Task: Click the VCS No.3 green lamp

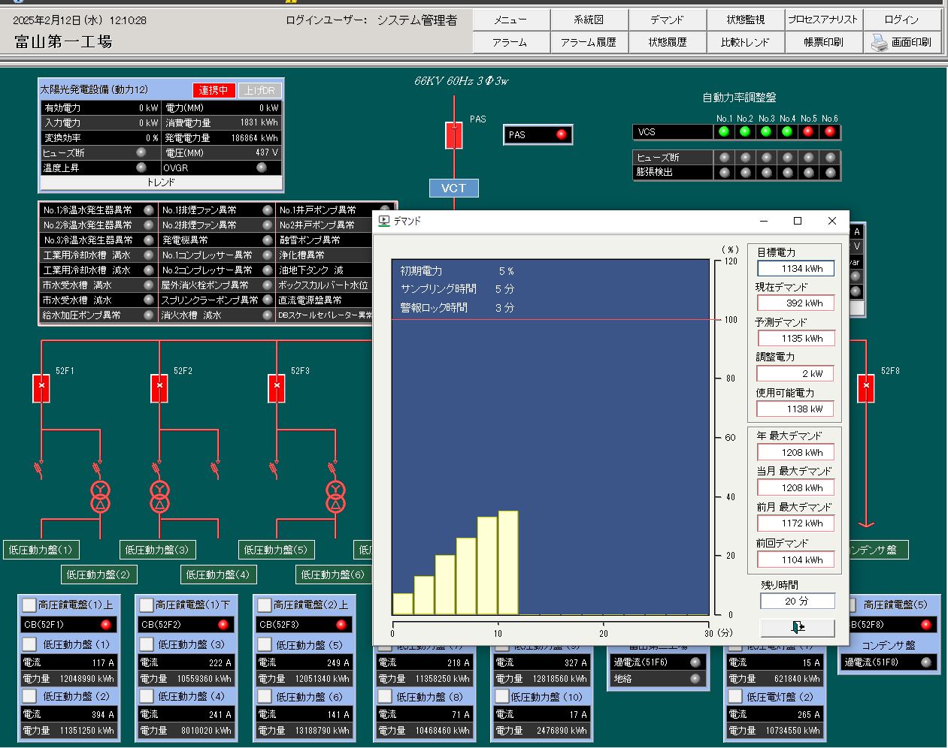Action: 766,132
